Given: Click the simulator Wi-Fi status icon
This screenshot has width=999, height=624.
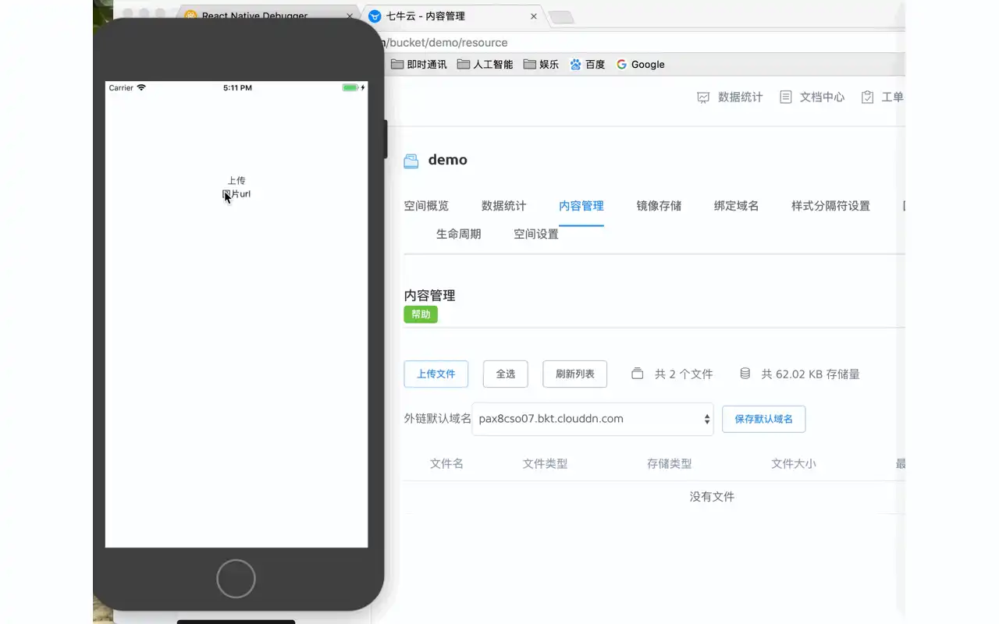Looking at the screenshot, I should 141,87.
